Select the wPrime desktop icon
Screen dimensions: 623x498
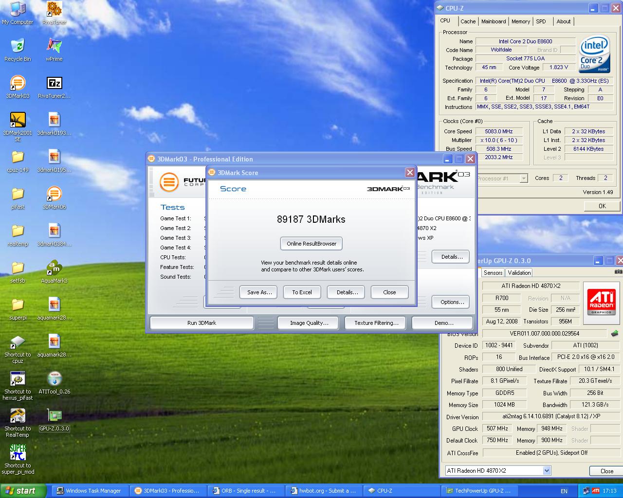point(54,50)
